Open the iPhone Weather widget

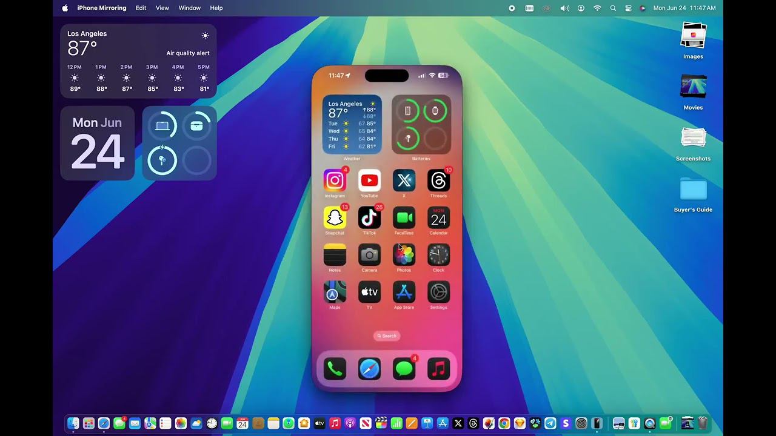(352, 124)
